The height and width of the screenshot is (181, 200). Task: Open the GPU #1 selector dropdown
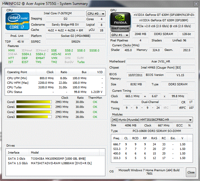(x=120, y=35)
